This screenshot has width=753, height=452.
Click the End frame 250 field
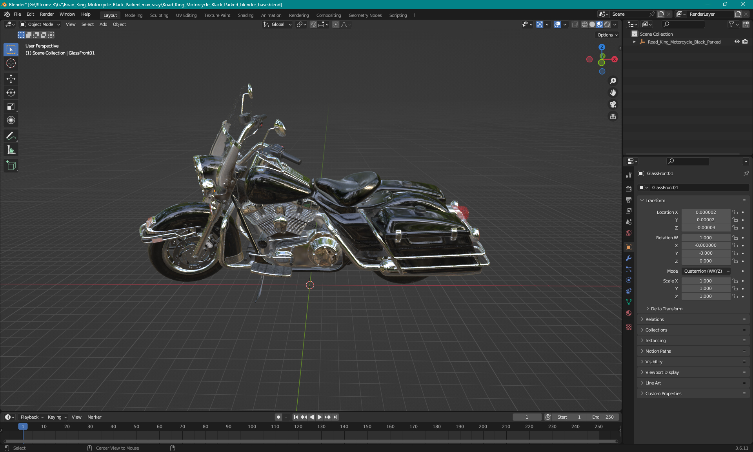pos(603,417)
